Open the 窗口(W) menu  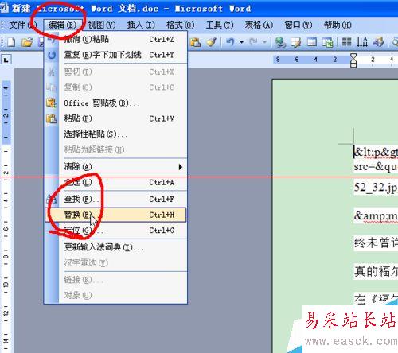coord(298,25)
